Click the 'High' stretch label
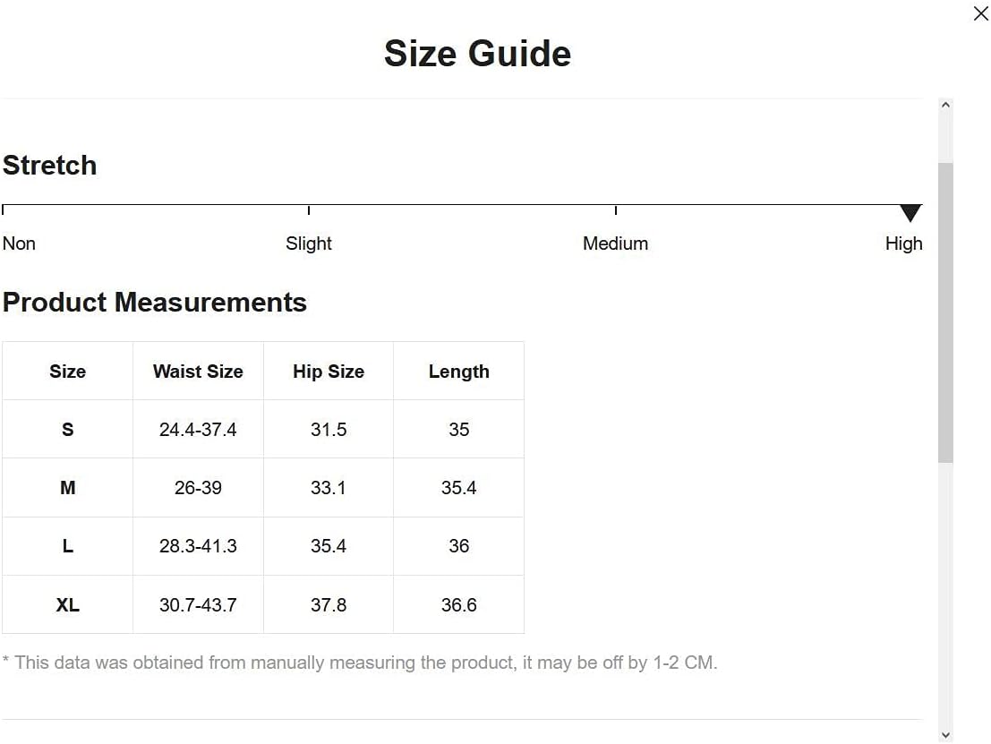The height and width of the screenshot is (744, 991). click(903, 244)
